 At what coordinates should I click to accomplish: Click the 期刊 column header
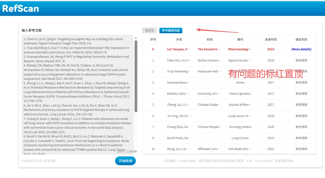click(240, 40)
